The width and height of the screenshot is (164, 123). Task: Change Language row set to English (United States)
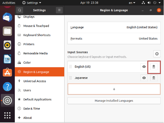point(114,27)
